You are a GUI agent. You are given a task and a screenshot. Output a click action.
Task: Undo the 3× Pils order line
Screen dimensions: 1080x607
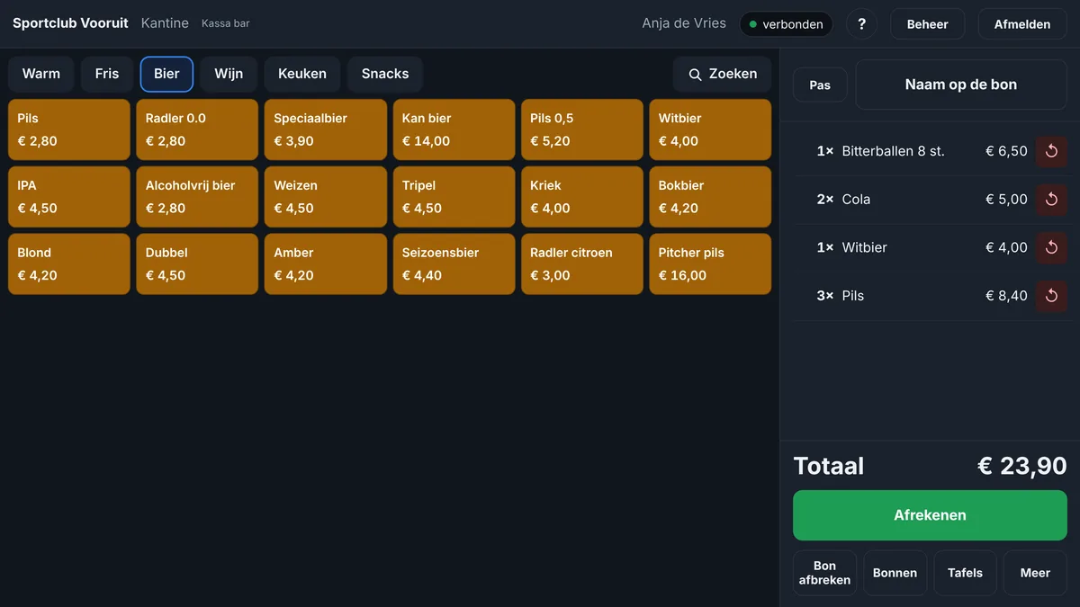coord(1051,296)
